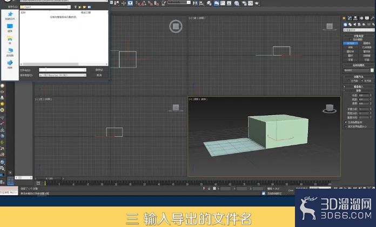The image size is (376, 227).
Task: Click the Date modified column header
Action: point(85,12)
